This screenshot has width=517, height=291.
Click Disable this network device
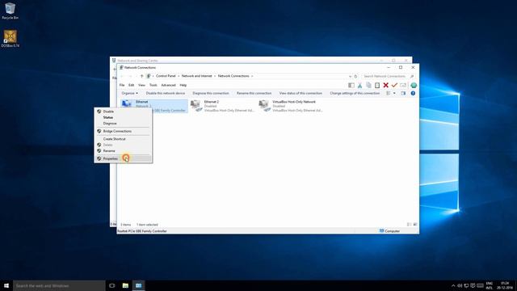pos(166,94)
